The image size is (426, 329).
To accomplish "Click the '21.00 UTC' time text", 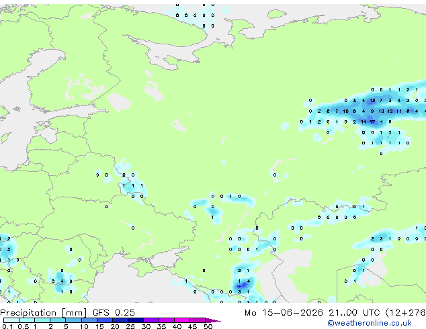I will point(353,313).
